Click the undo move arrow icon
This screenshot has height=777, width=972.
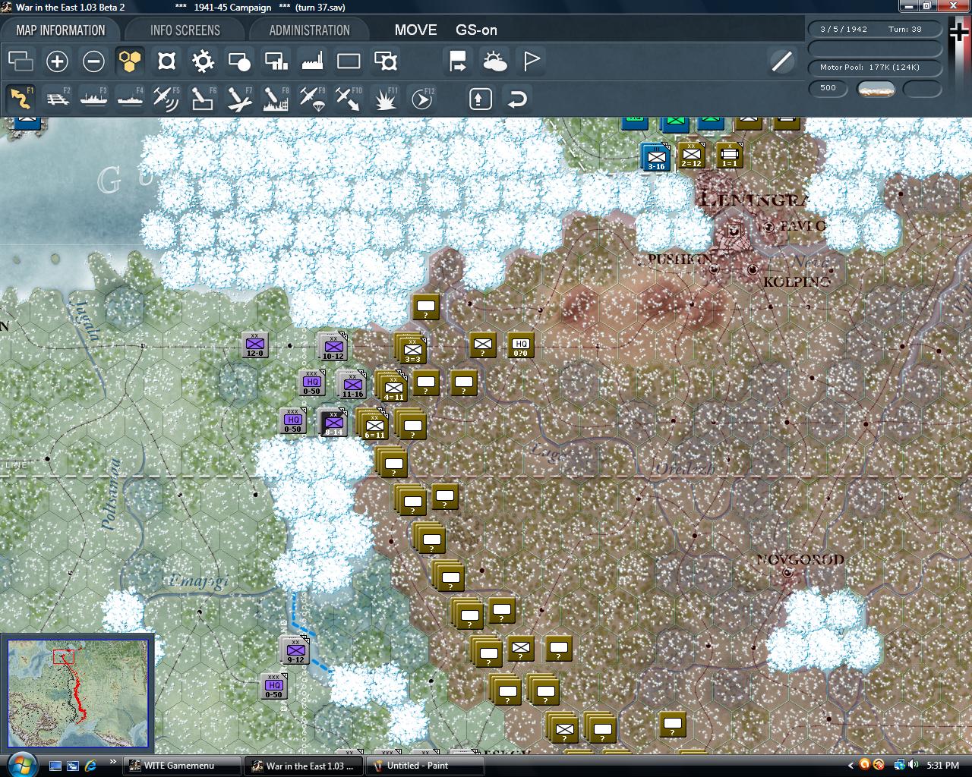tap(517, 99)
